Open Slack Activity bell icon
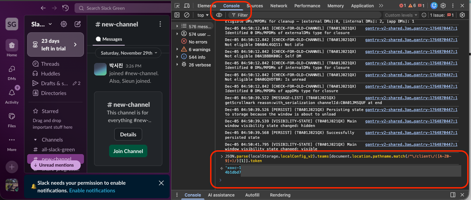This screenshot has width=471, height=200. coord(12,93)
